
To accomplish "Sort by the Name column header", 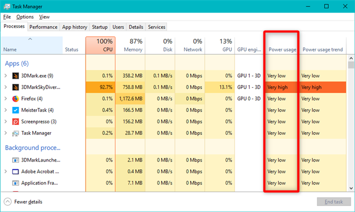I will [x=32, y=45].
